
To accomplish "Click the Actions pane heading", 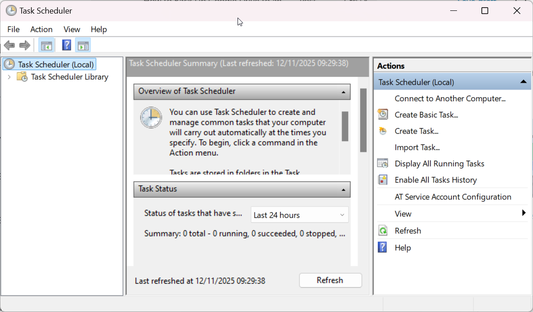I will (x=390, y=66).
